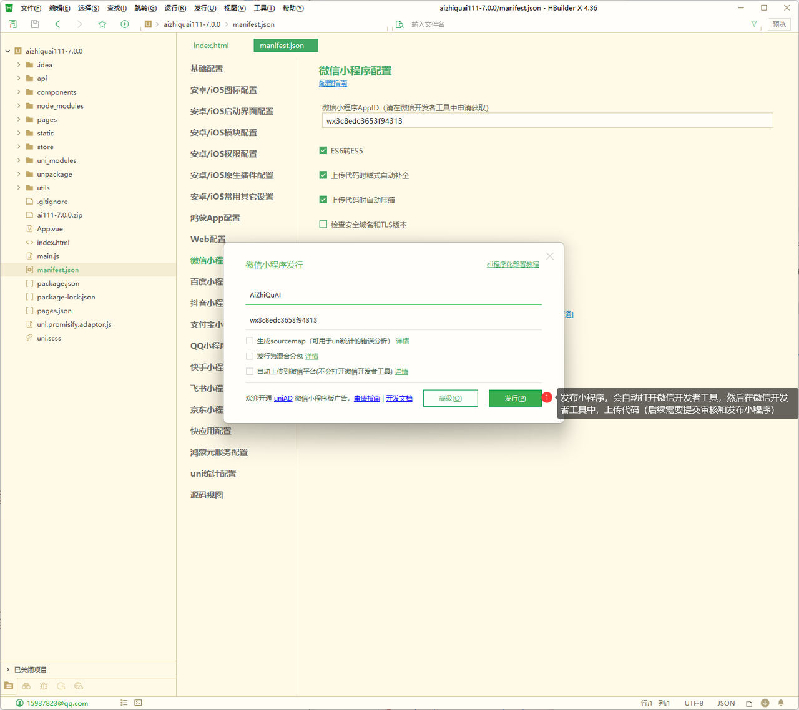Enable 自动上传到微信平台 checkbox
The image size is (799, 710).
(250, 372)
